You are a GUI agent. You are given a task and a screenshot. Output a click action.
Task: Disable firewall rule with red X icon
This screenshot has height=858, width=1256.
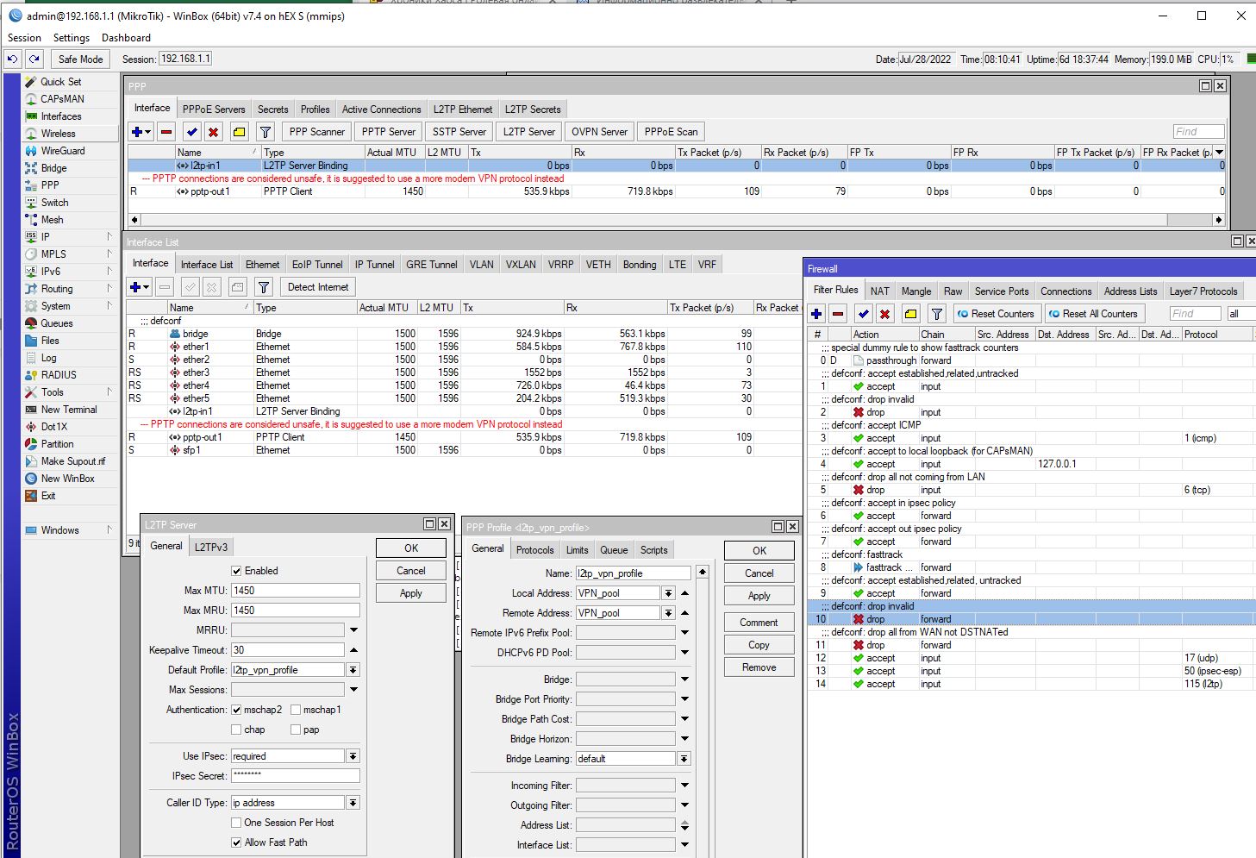(884, 314)
